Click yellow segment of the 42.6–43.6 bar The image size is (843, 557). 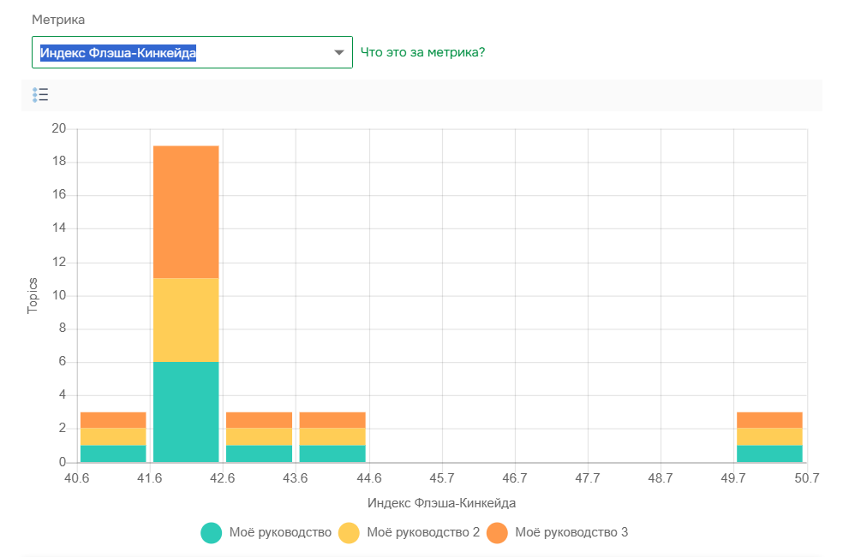pos(259,436)
